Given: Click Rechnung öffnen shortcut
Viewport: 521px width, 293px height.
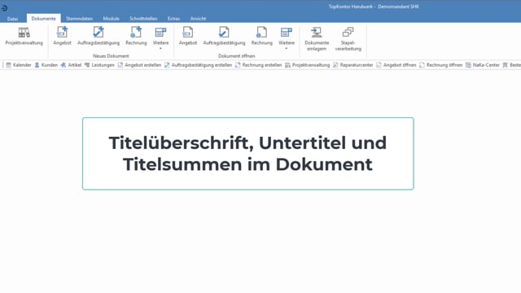Looking at the screenshot, I should pyautogui.click(x=441, y=65).
